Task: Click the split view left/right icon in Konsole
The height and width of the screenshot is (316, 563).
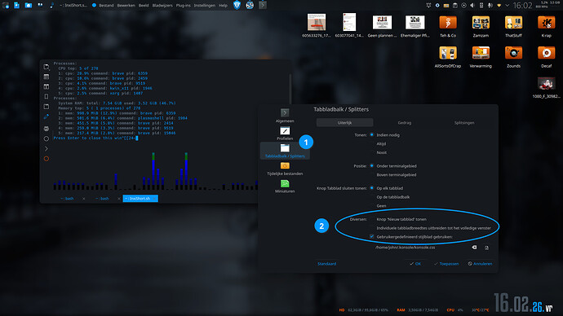Action: pyautogui.click(x=47, y=86)
